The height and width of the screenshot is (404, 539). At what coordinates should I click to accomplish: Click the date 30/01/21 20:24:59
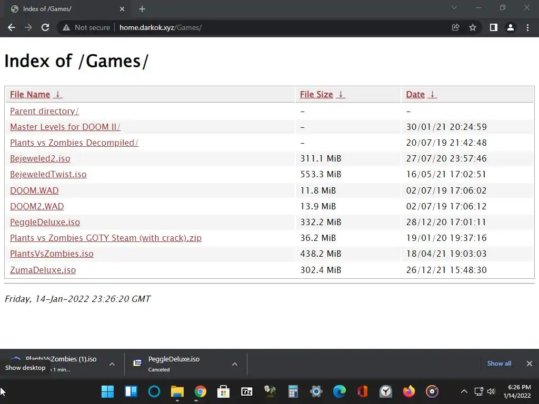click(x=446, y=127)
